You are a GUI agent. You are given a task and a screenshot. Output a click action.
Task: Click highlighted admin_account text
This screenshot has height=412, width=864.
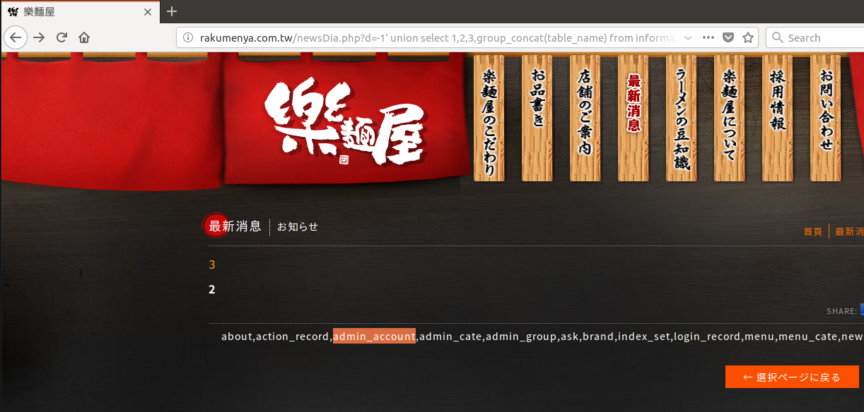coord(374,337)
